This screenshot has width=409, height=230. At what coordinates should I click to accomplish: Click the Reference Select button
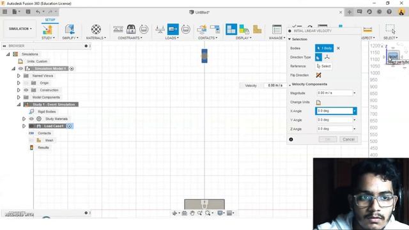point(324,66)
